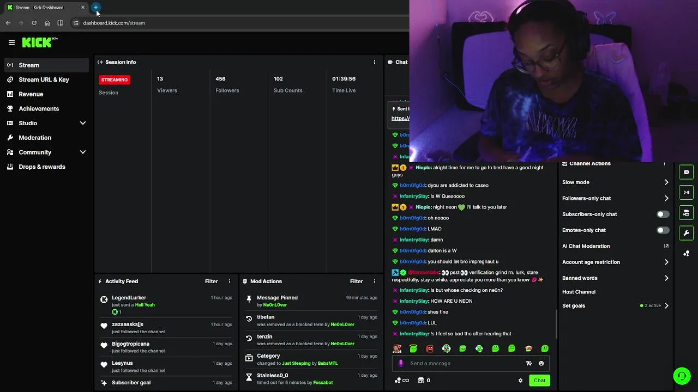Reload the browser page
Image resolution: width=698 pixels, height=392 pixels.
point(34,23)
